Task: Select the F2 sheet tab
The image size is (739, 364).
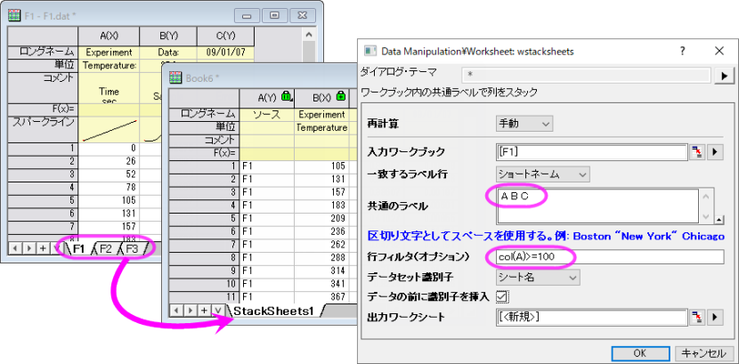Action: [106, 248]
